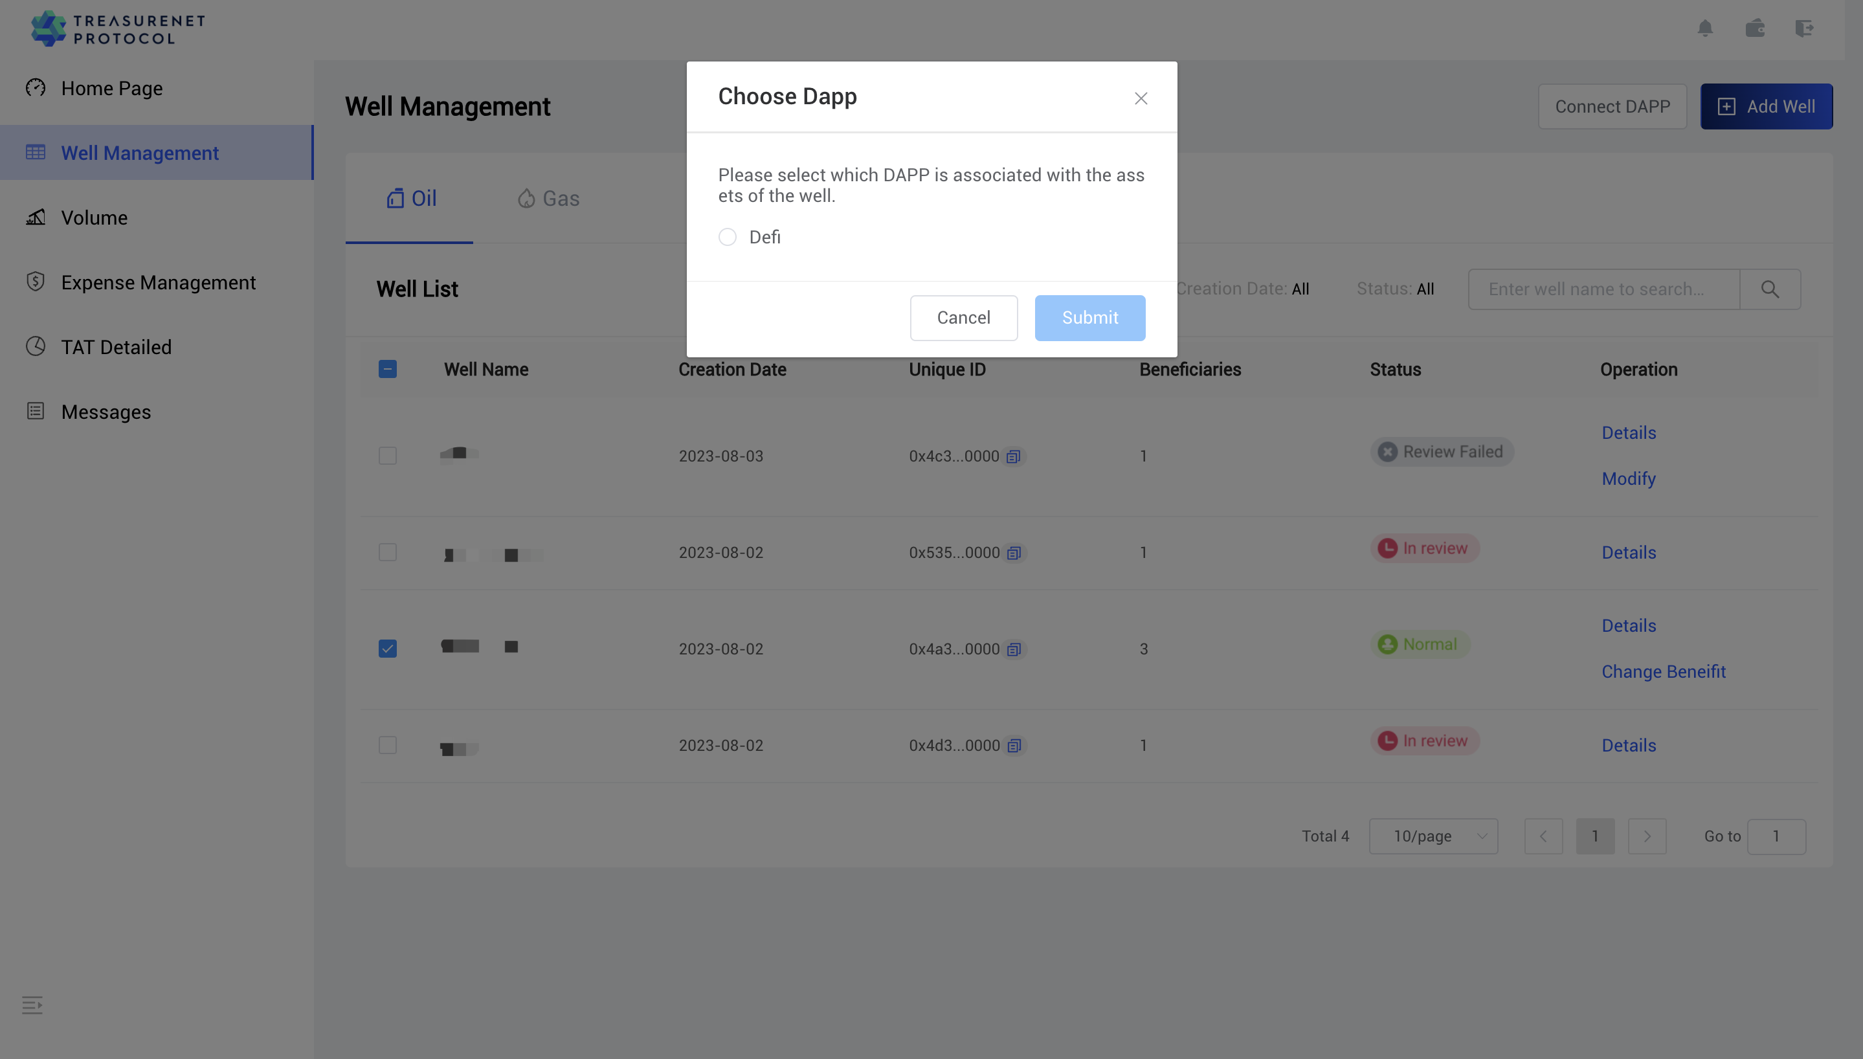Copy the 0x4d3...0000 unique ID
This screenshot has width=1863, height=1059.
point(1014,746)
